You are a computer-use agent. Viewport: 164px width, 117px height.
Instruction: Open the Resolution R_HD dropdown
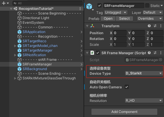pos(144,100)
